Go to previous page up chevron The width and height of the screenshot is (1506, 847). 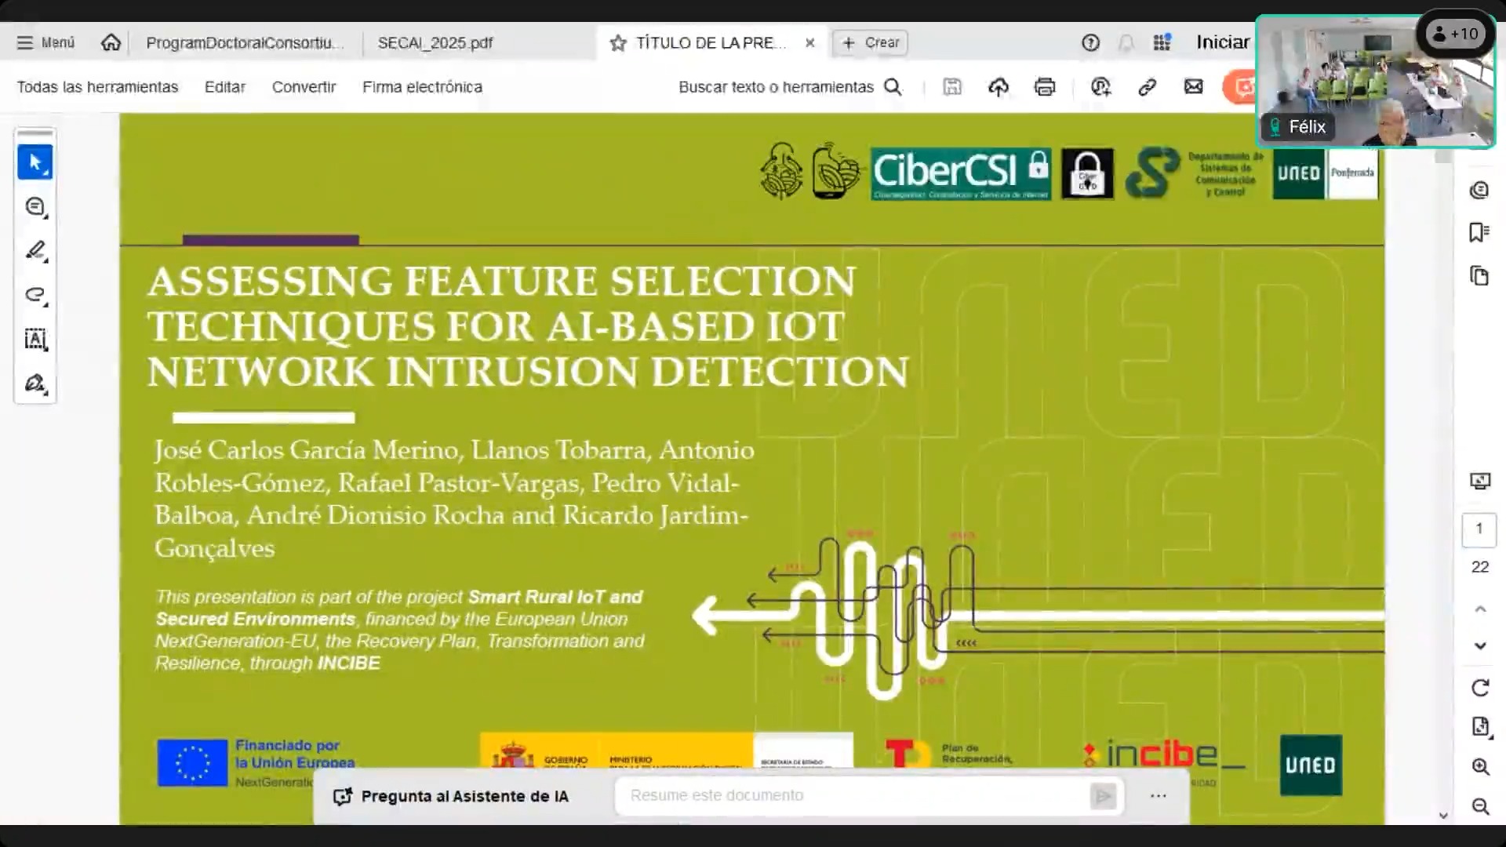(1480, 609)
